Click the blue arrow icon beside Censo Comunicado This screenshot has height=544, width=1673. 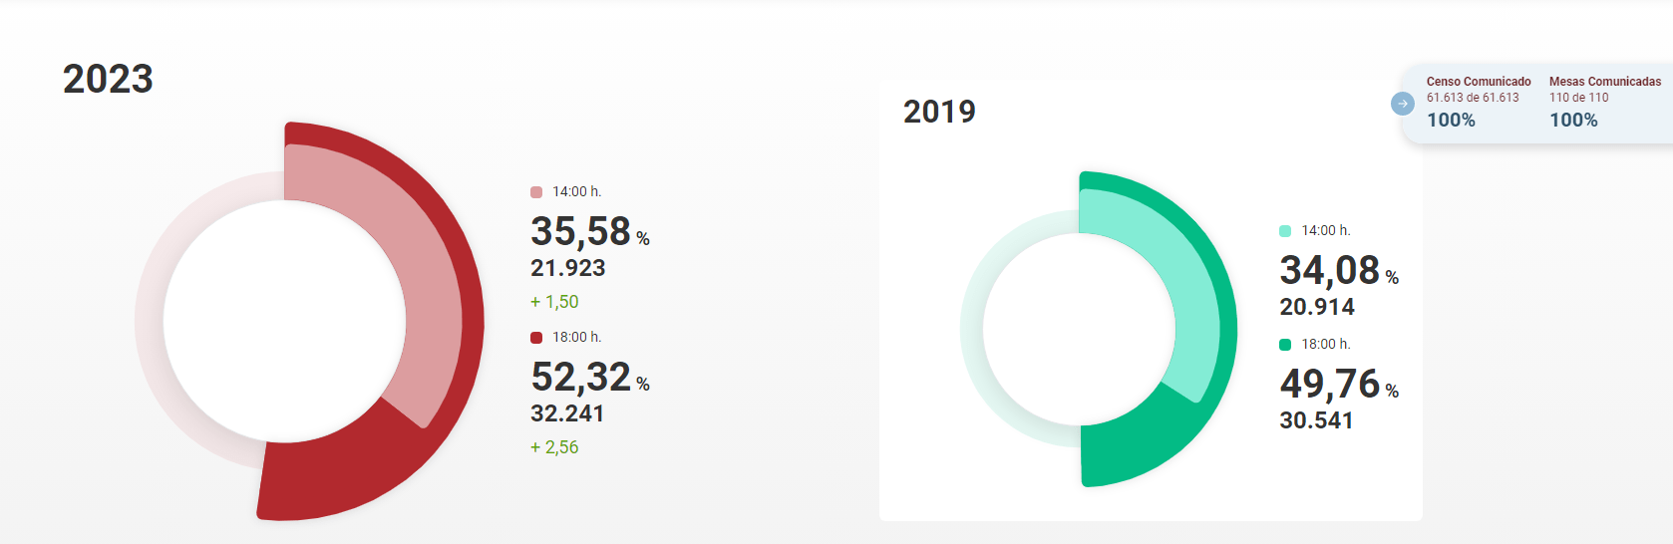coord(1403,104)
